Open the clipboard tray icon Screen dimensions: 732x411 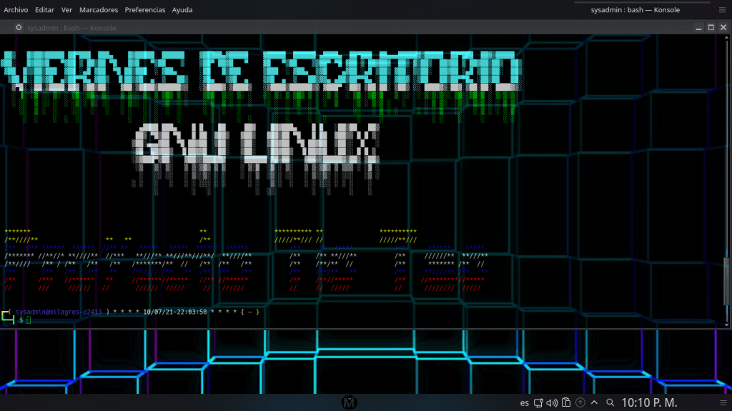[565, 402]
